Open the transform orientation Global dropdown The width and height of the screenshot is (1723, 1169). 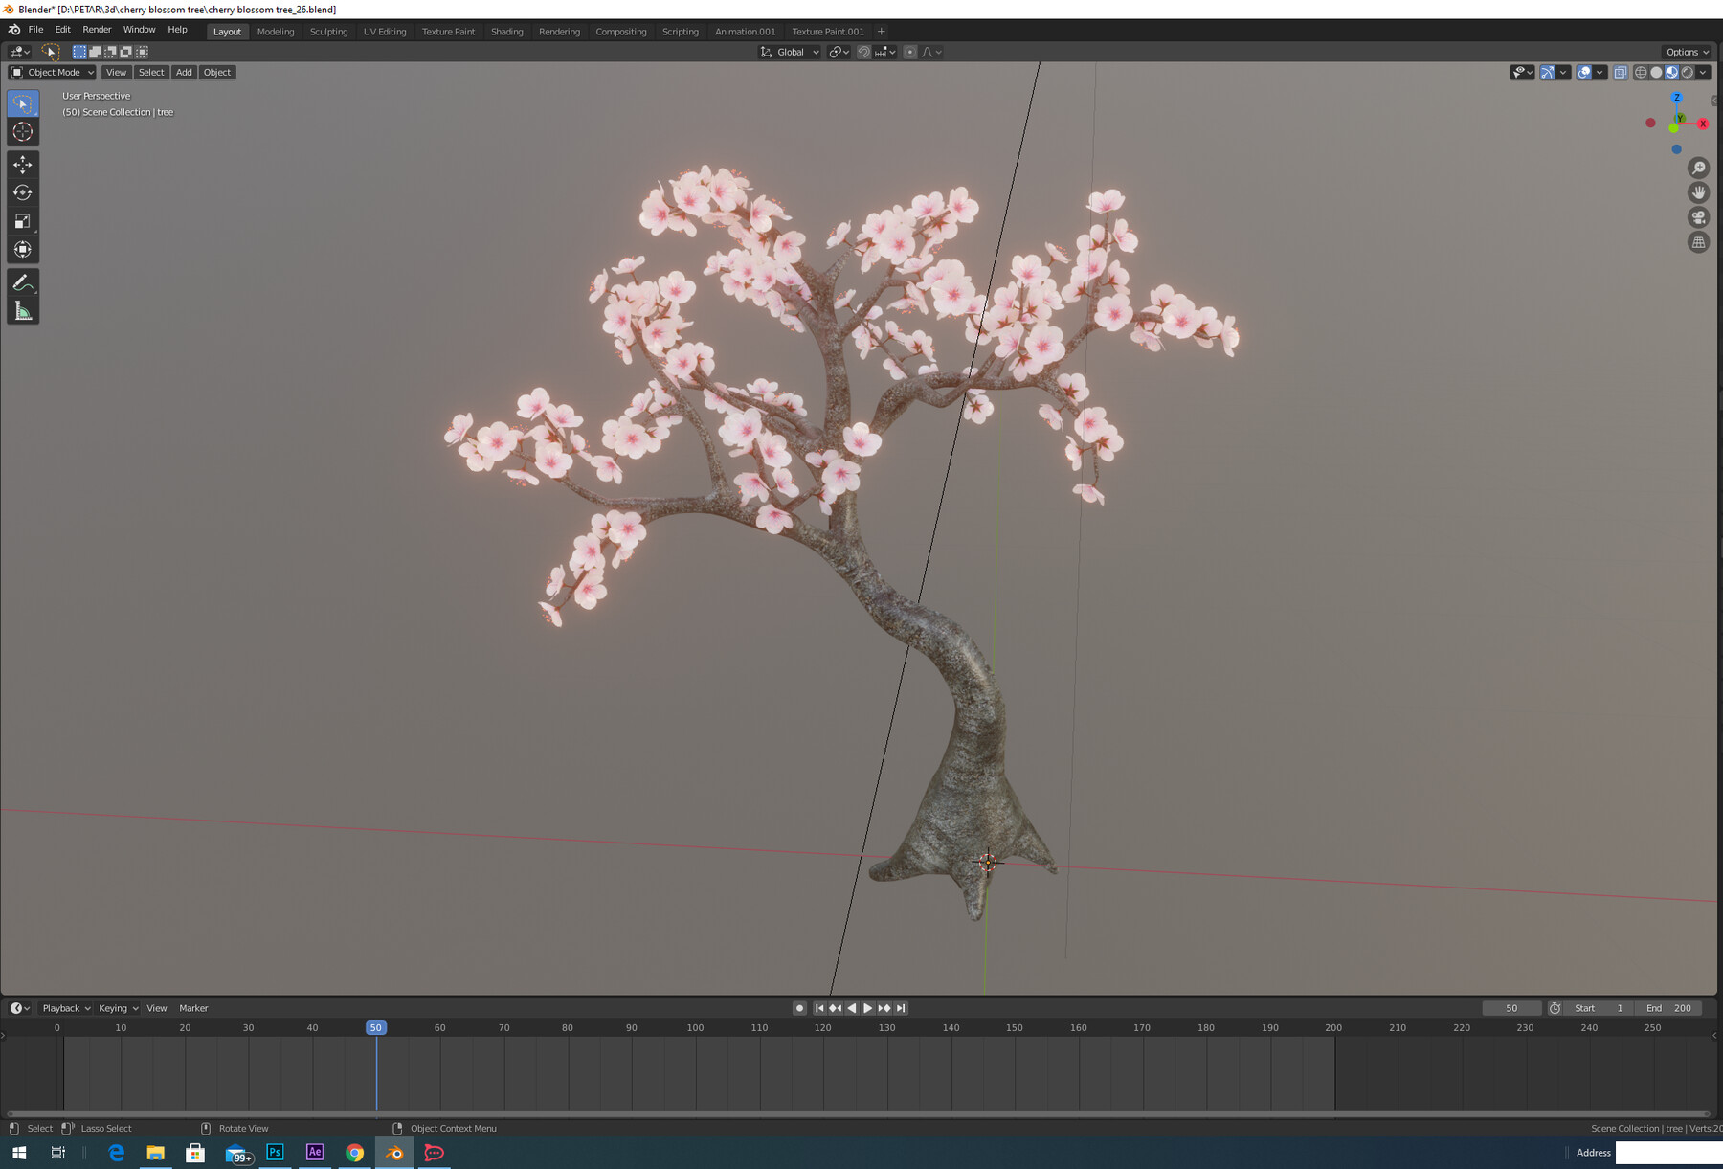pos(788,52)
